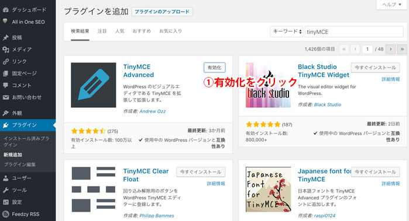
Task: Click the (187) rating count
Action: tap(287, 125)
